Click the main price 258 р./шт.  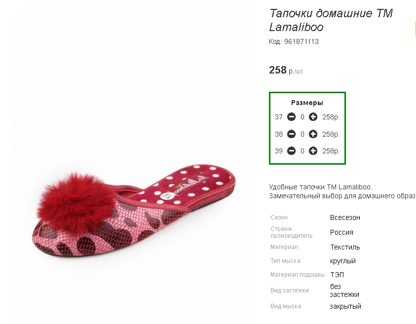(x=286, y=70)
